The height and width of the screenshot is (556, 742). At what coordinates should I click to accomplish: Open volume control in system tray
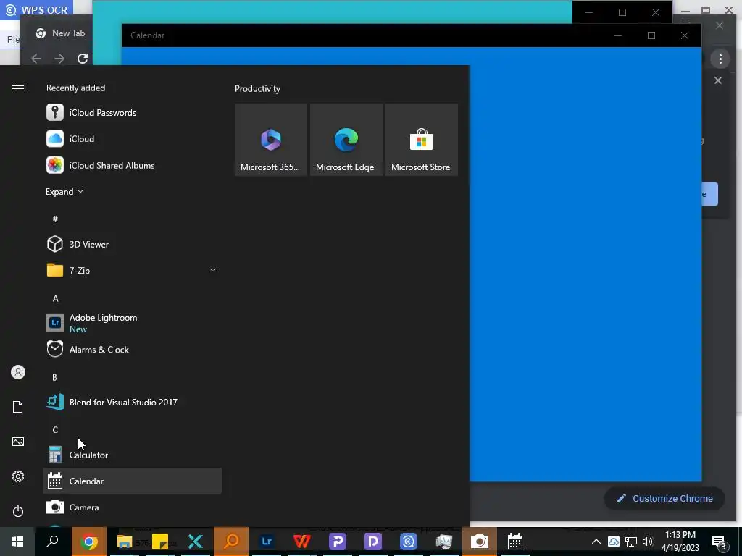click(648, 542)
